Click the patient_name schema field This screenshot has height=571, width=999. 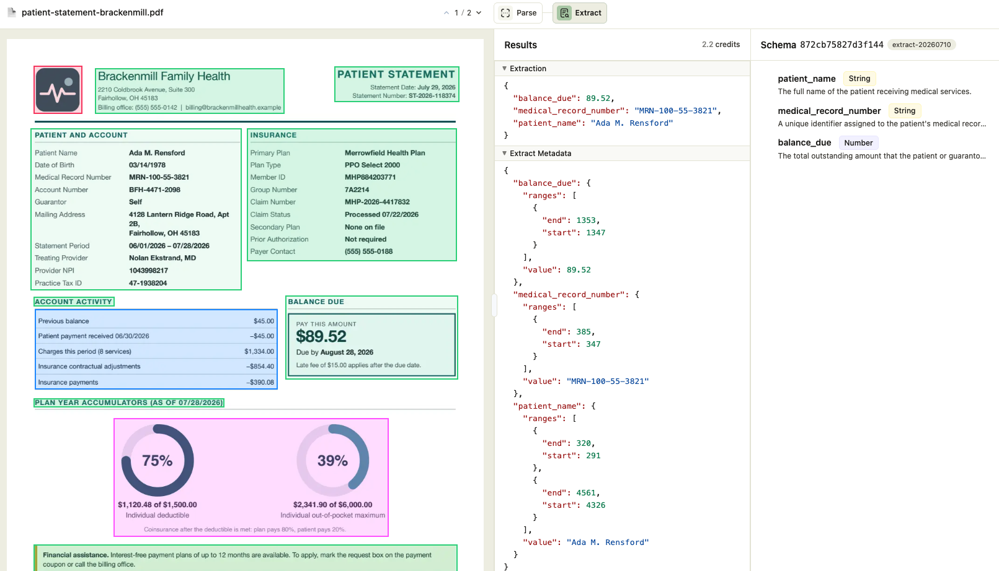click(x=807, y=79)
